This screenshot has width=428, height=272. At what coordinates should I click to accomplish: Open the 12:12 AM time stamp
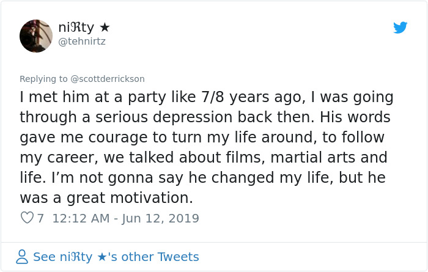click(x=81, y=218)
